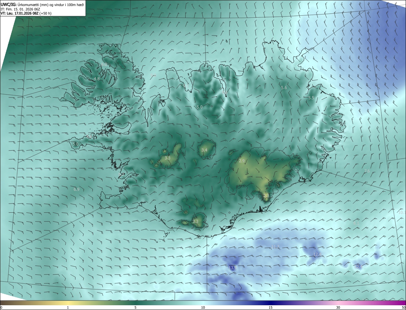This screenshot has height=310, width=406.
Task: Click the 8.1 value label southeast of Iceland
Action: [356, 223]
